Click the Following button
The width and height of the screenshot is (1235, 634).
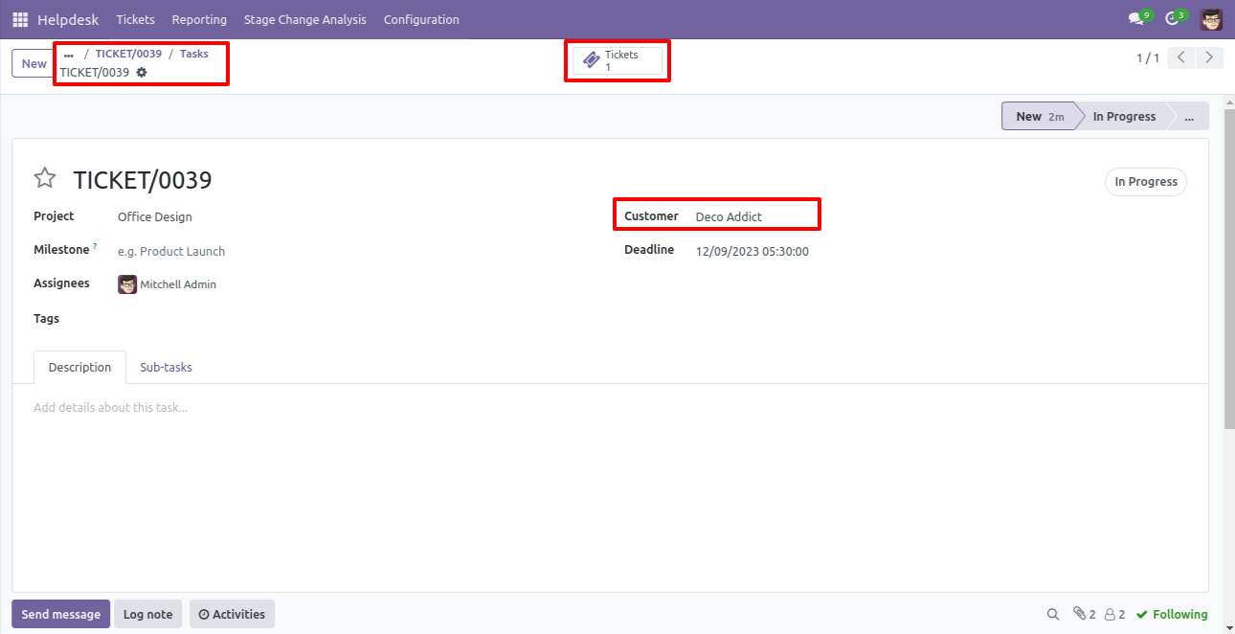pos(1172,615)
